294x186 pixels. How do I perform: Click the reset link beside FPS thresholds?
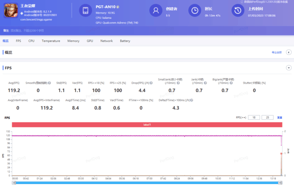(x=279, y=118)
